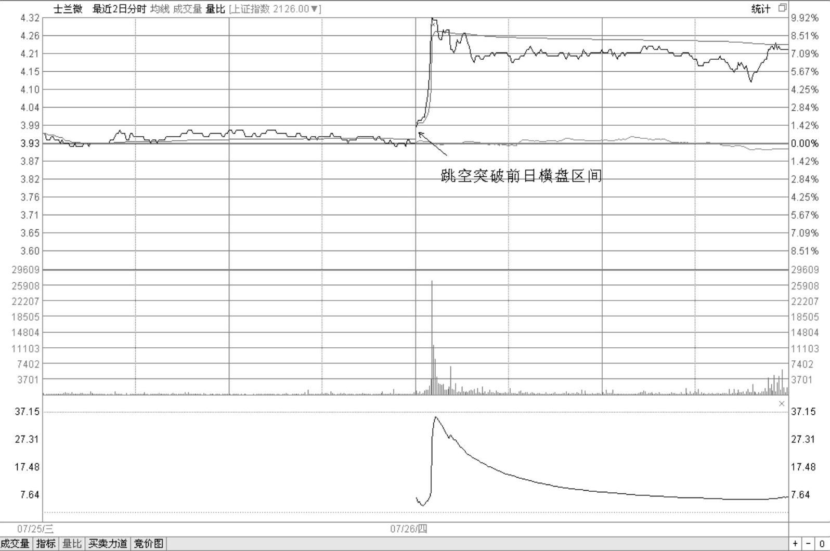The height and width of the screenshot is (551, 830).
Task: Expand the 上证指数 2126.00 index dropdown
Action: [275, 9]
